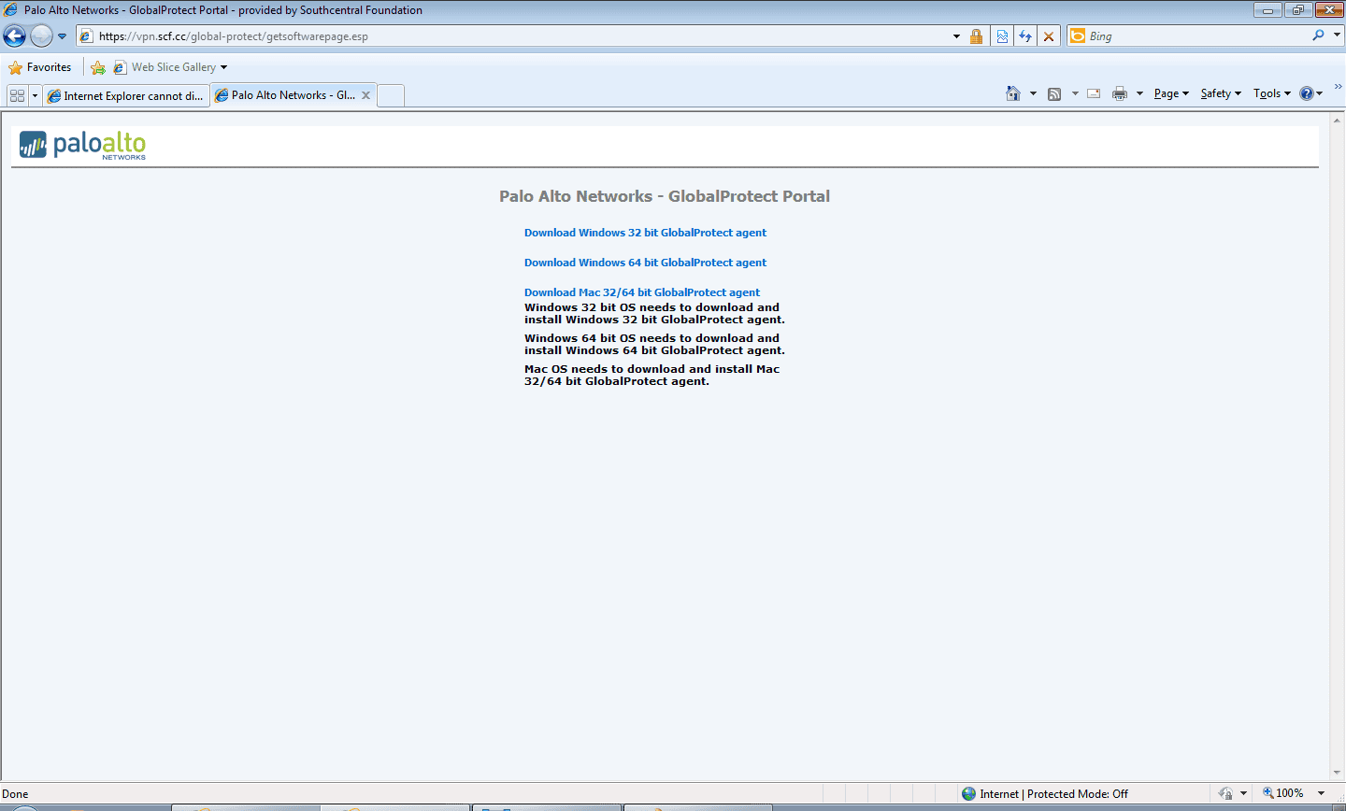The height and width of the screenshot is (811, 1346).
Task: Expand the feeds dropdown arrow
Action: [x=1075, y=93]
